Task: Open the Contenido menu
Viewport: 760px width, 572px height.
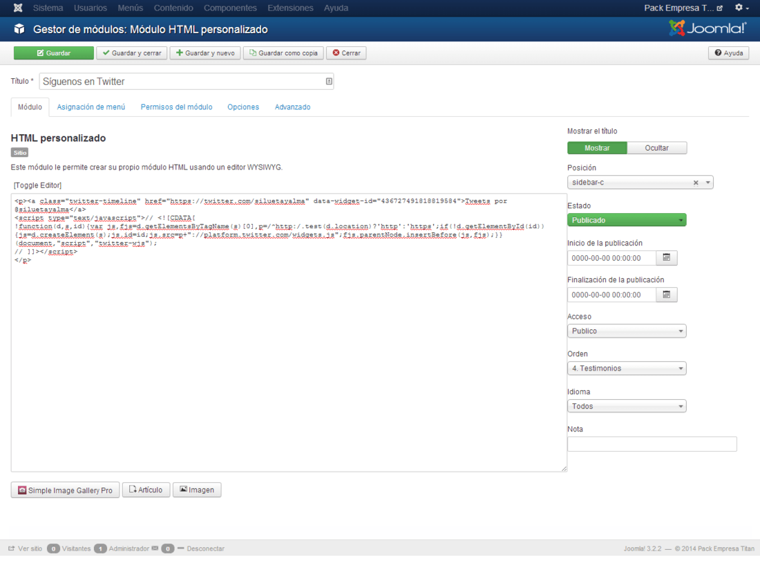Action: click(173, 8)
